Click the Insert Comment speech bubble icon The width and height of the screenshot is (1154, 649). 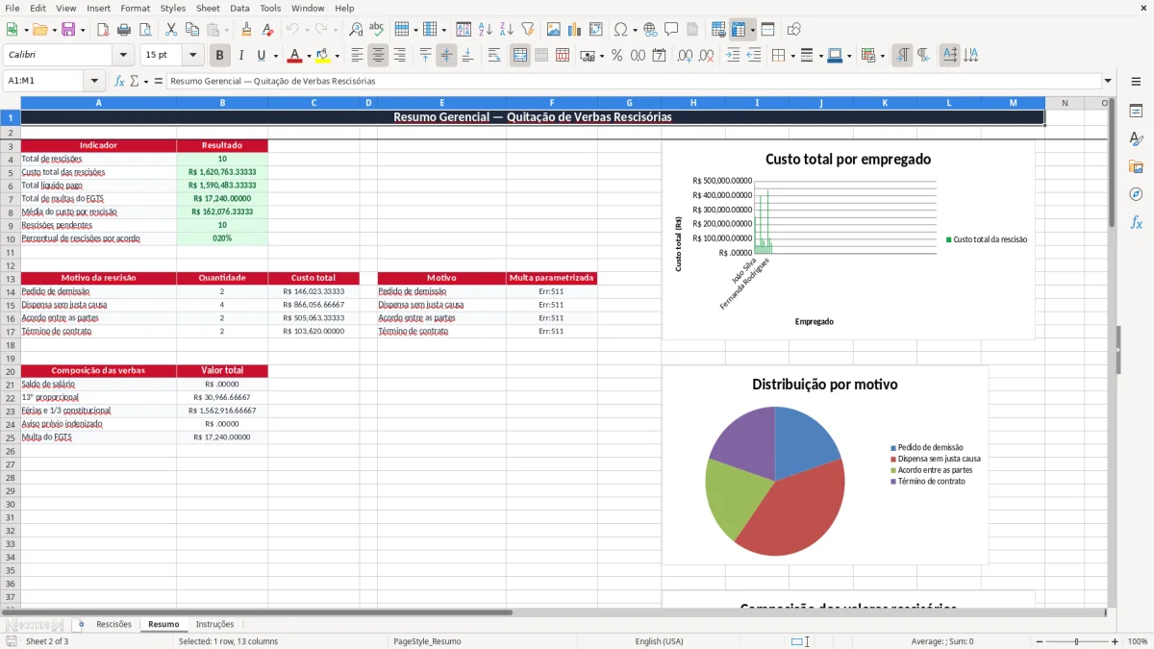tap(671, 30)
